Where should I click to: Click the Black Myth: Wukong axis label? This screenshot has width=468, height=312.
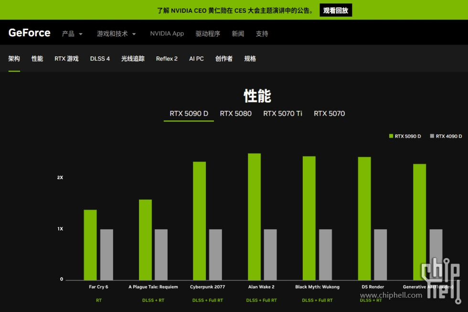pyautogui.click(x=317, y=287)
